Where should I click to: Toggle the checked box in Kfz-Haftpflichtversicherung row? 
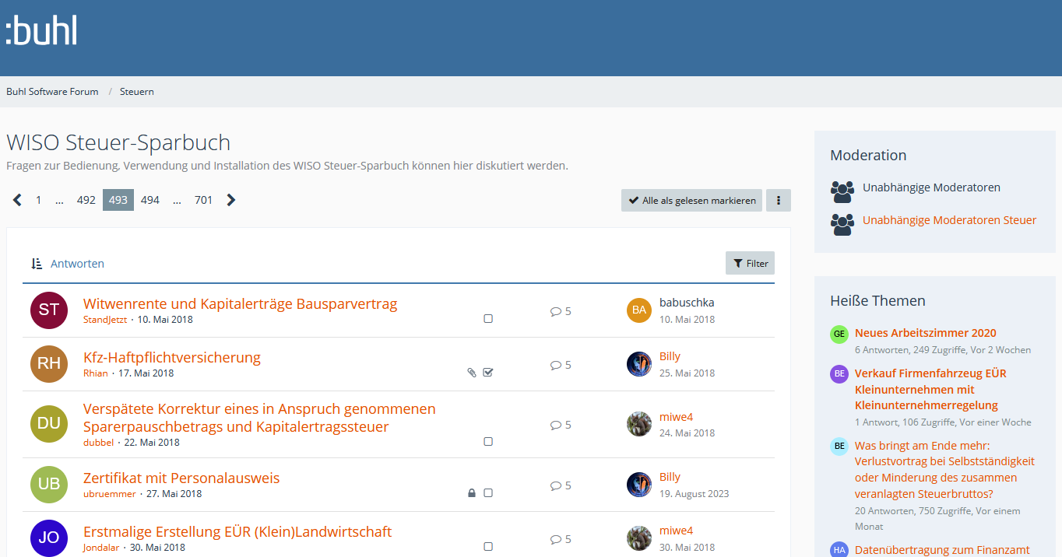[x=488, y=373]
